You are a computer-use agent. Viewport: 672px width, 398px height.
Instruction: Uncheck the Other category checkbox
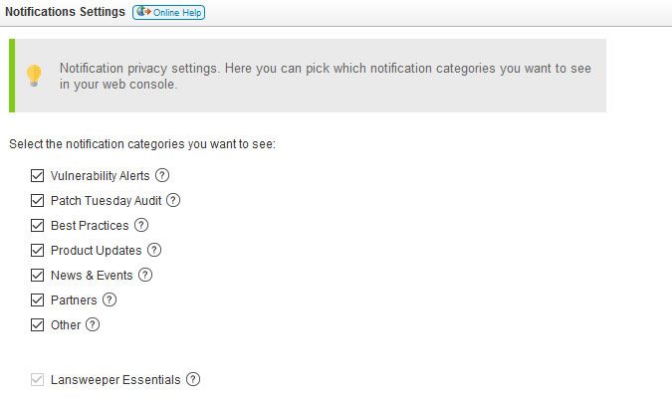tap(38, 325)
